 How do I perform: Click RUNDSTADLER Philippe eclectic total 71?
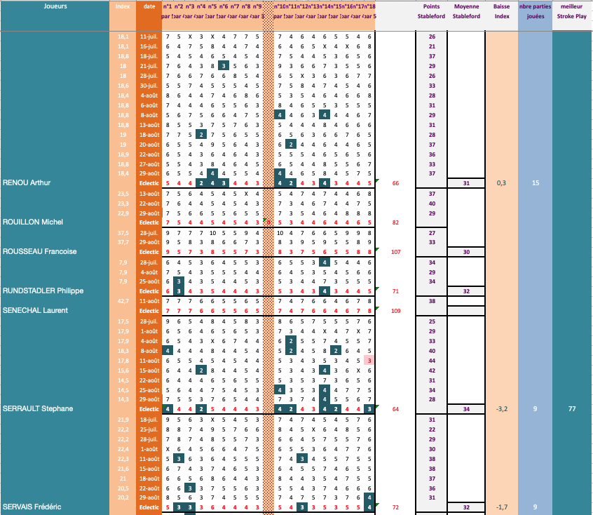(395, 292)
